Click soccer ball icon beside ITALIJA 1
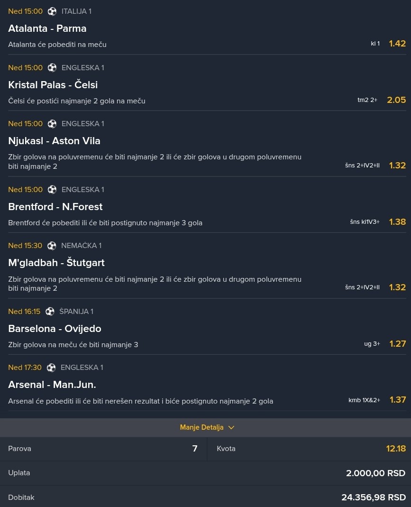Viewport: 411px width, 507px height. tap(52, 11)
